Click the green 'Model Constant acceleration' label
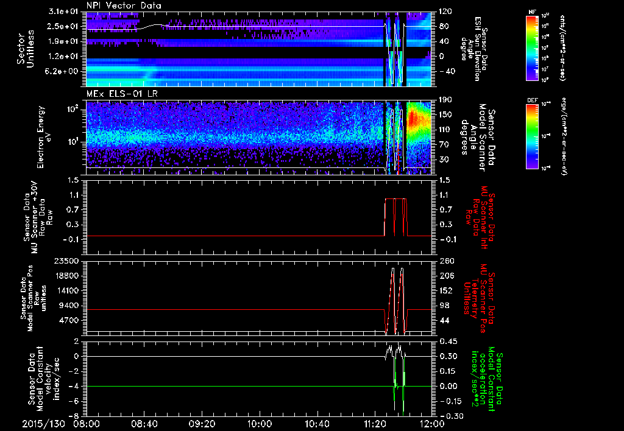This screenshot has height=431, width=624. (487, 379)
